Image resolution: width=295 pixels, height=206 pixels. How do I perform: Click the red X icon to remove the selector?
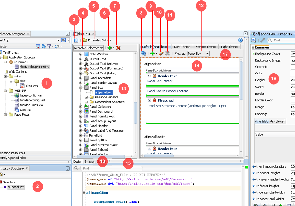[118, 48]
